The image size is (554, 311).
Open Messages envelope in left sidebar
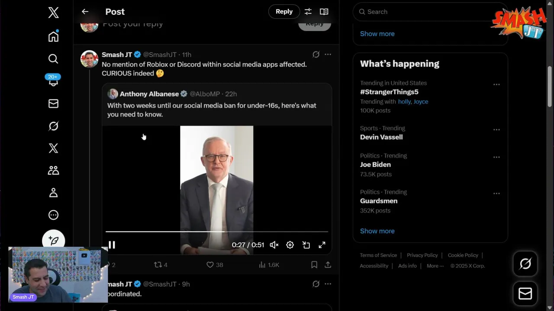point(53,104)
